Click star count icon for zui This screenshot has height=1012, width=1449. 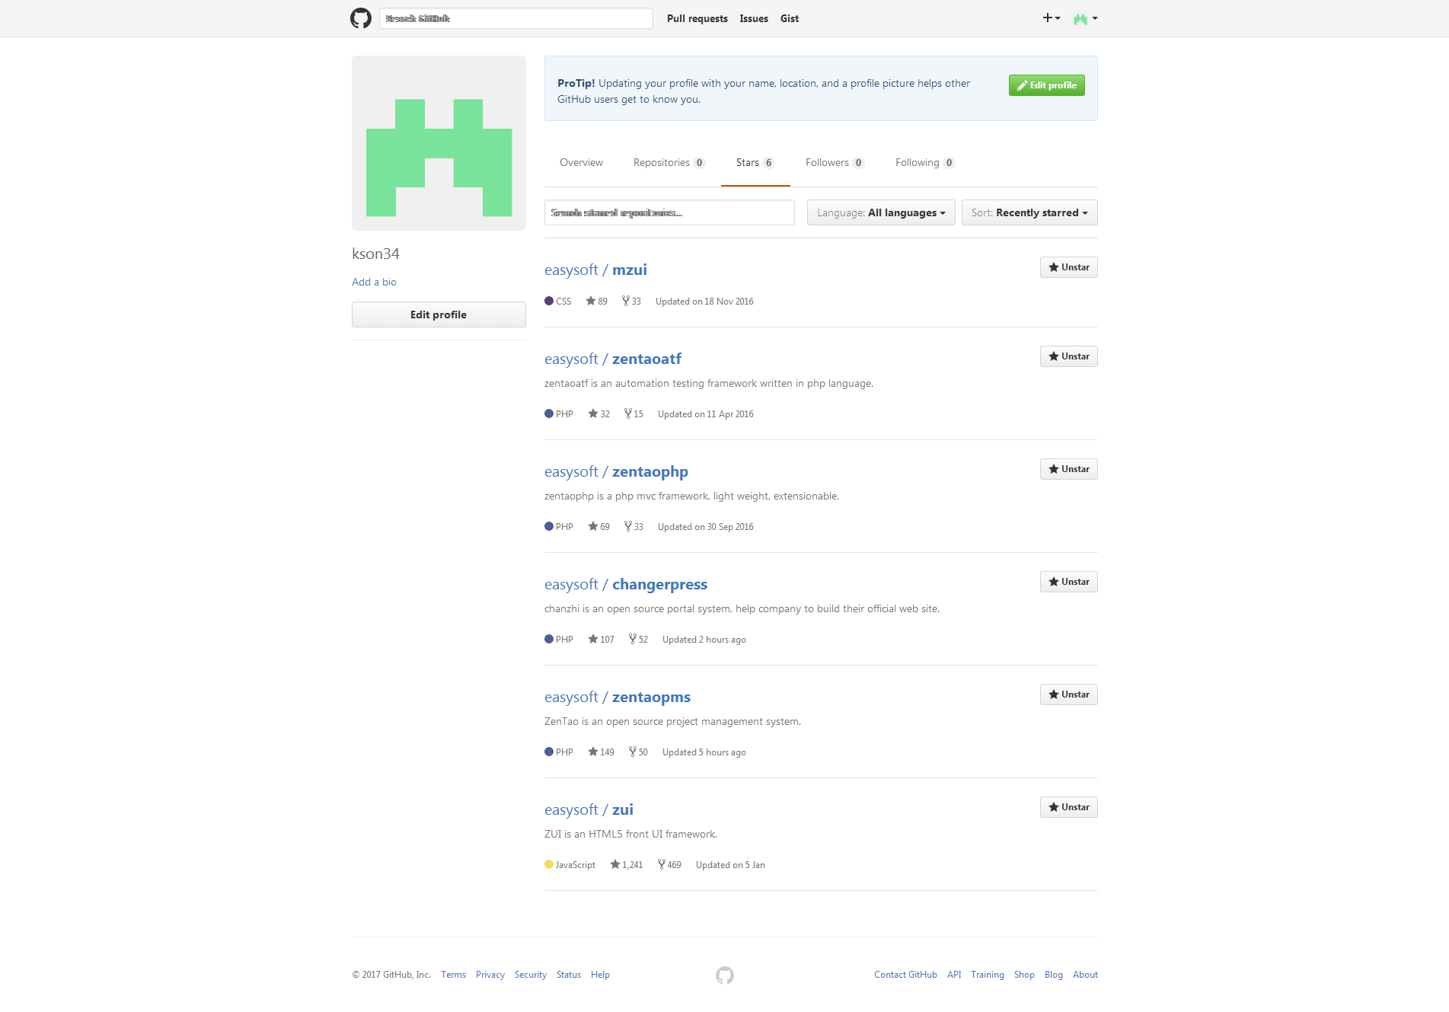615,864
